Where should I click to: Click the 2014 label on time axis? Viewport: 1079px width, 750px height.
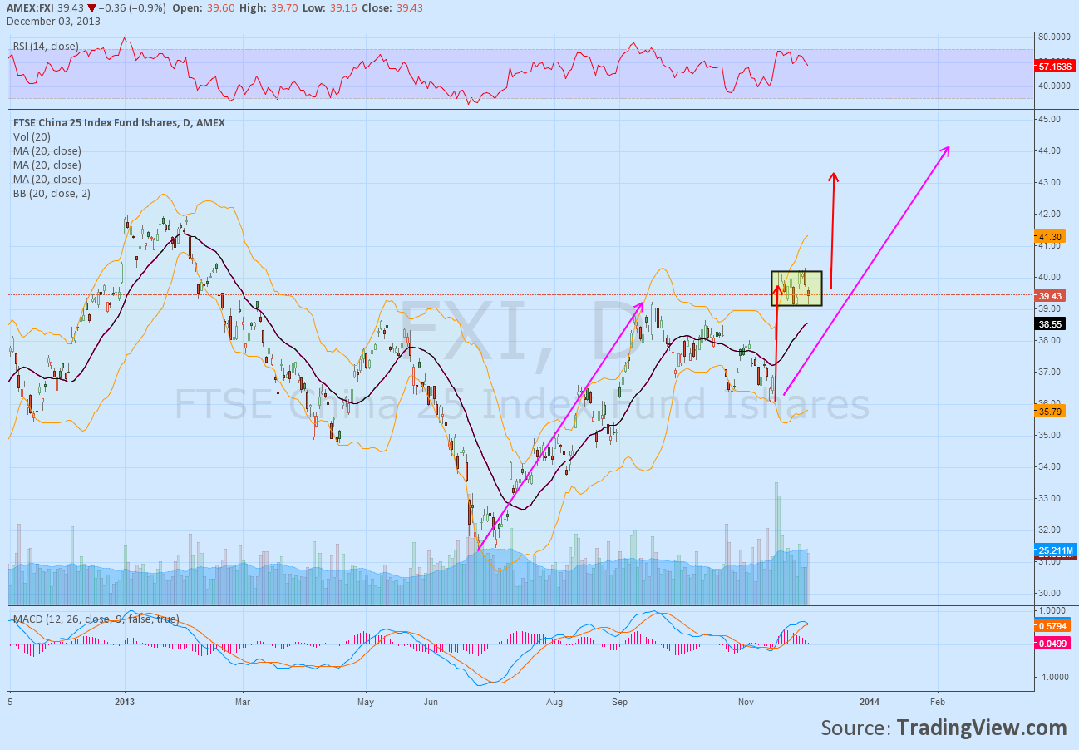click(870, 701)
